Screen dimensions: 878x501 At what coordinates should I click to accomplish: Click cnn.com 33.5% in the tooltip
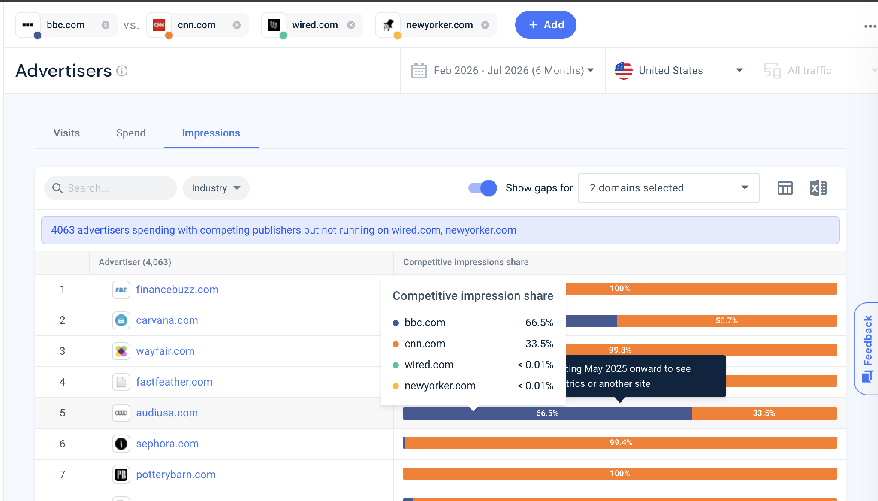point(473,344)
